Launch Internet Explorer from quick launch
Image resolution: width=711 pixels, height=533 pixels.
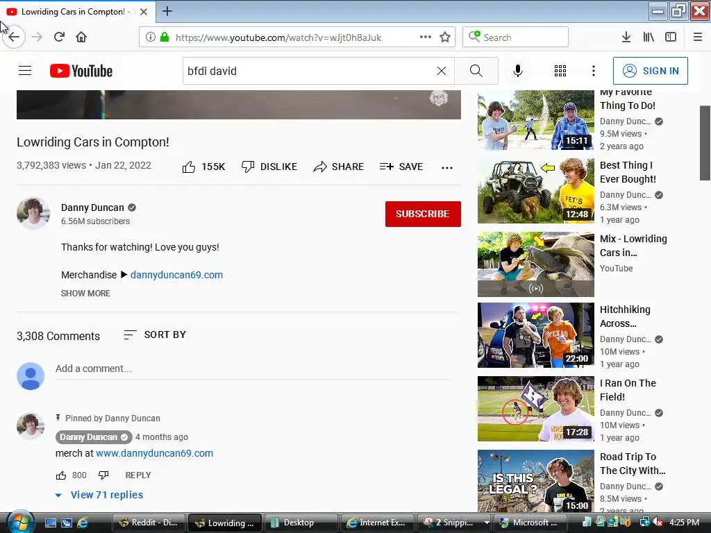[x=83, y=523]
